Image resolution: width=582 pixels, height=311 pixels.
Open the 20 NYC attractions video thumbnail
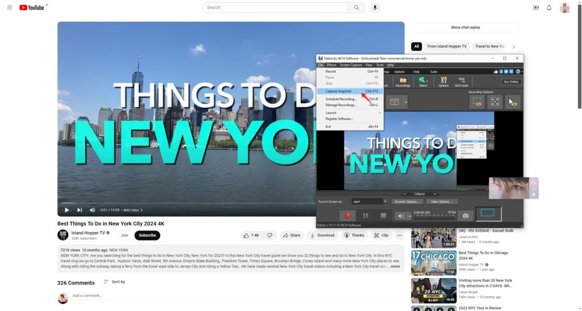click(434, 291)
